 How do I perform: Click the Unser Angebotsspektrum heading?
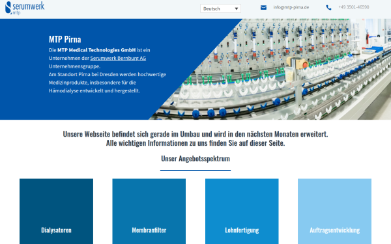[x=195, y=159]
